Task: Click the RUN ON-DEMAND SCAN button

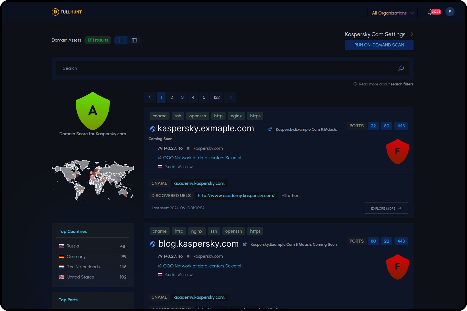Action: click(x=379, y=45)
